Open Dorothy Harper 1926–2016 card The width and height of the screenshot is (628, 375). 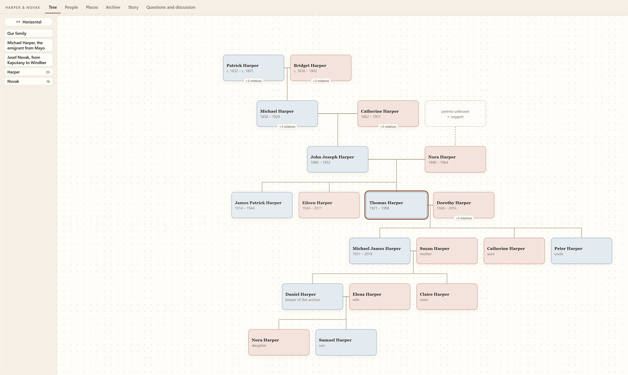464,205
